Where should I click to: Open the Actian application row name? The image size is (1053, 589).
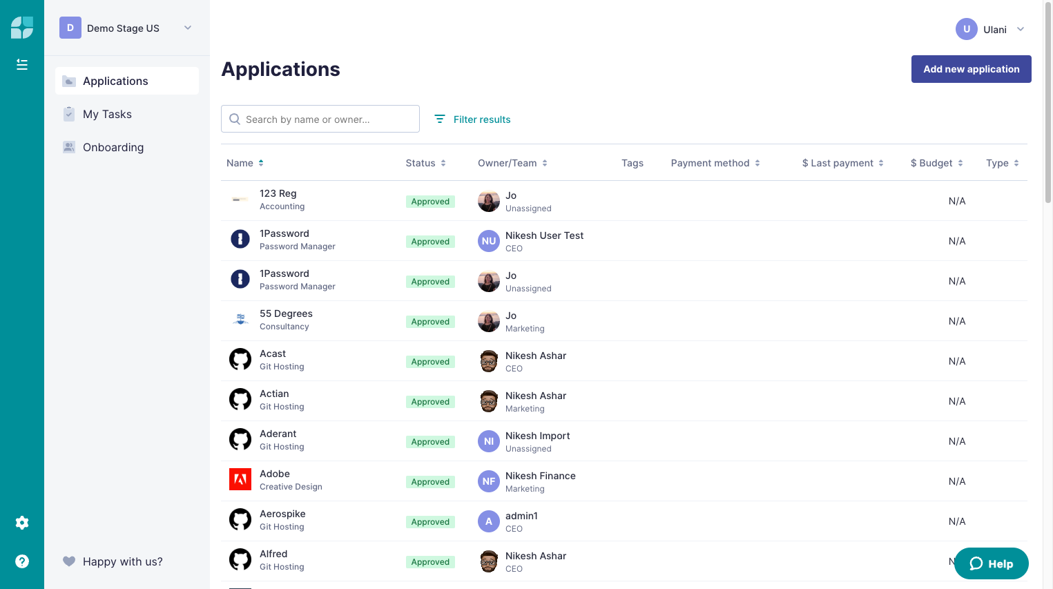coord(274,394)
